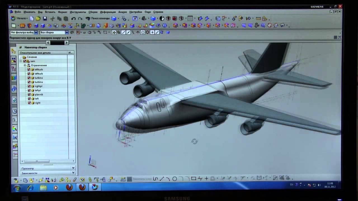Redo the last undone action
The height and width of the screenshot is (201, 358).
pyautogui.click(x=80, y=18)
